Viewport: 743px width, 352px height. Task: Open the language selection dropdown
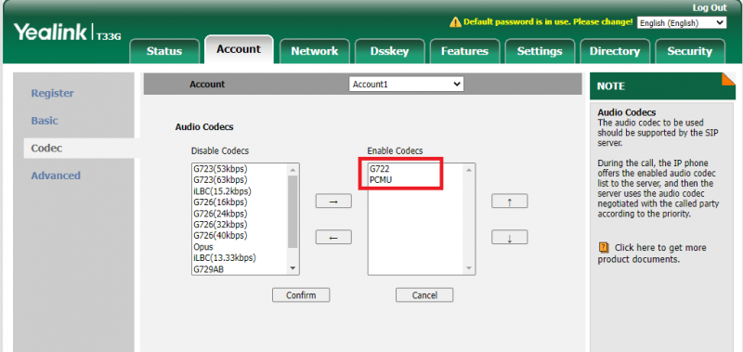pyautogui.click(x=682, y=22)
